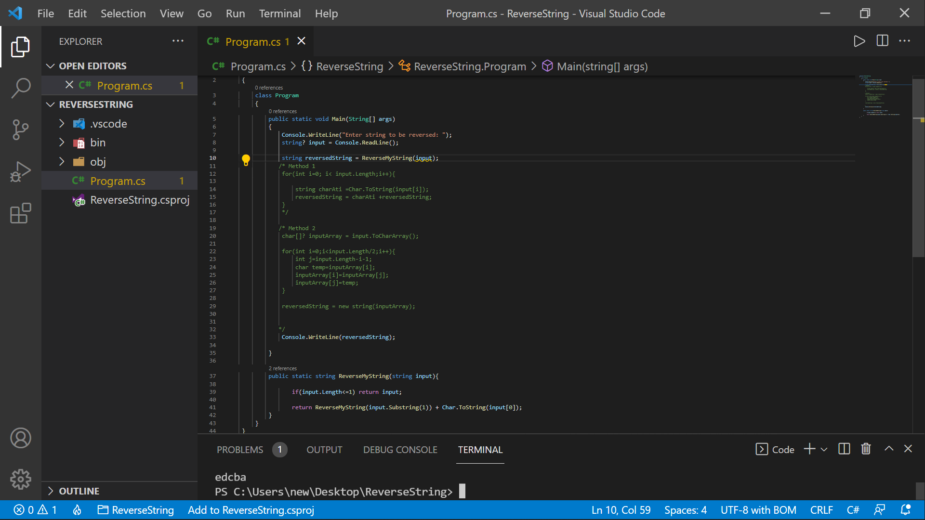Open launch profile dropdown next to plus
This screenshot has width=925, height=520.
824,450
